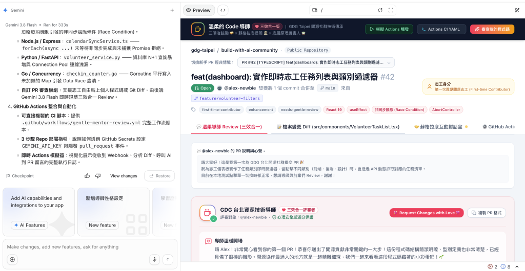Click needs-gentle-review label

[299, 109]
